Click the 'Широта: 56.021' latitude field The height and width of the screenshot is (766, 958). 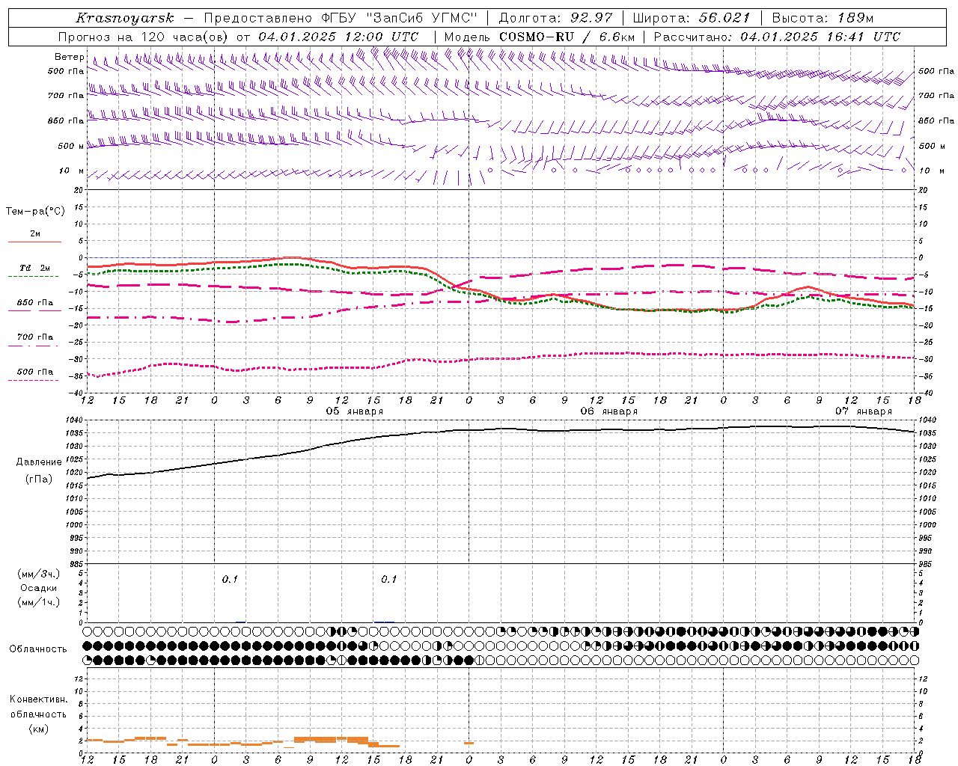point(692,18)
